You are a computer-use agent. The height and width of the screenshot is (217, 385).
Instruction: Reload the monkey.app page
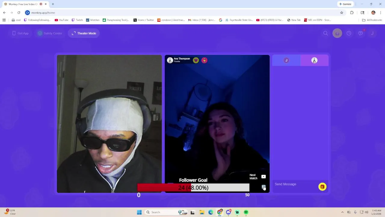(x=19, y=13)
